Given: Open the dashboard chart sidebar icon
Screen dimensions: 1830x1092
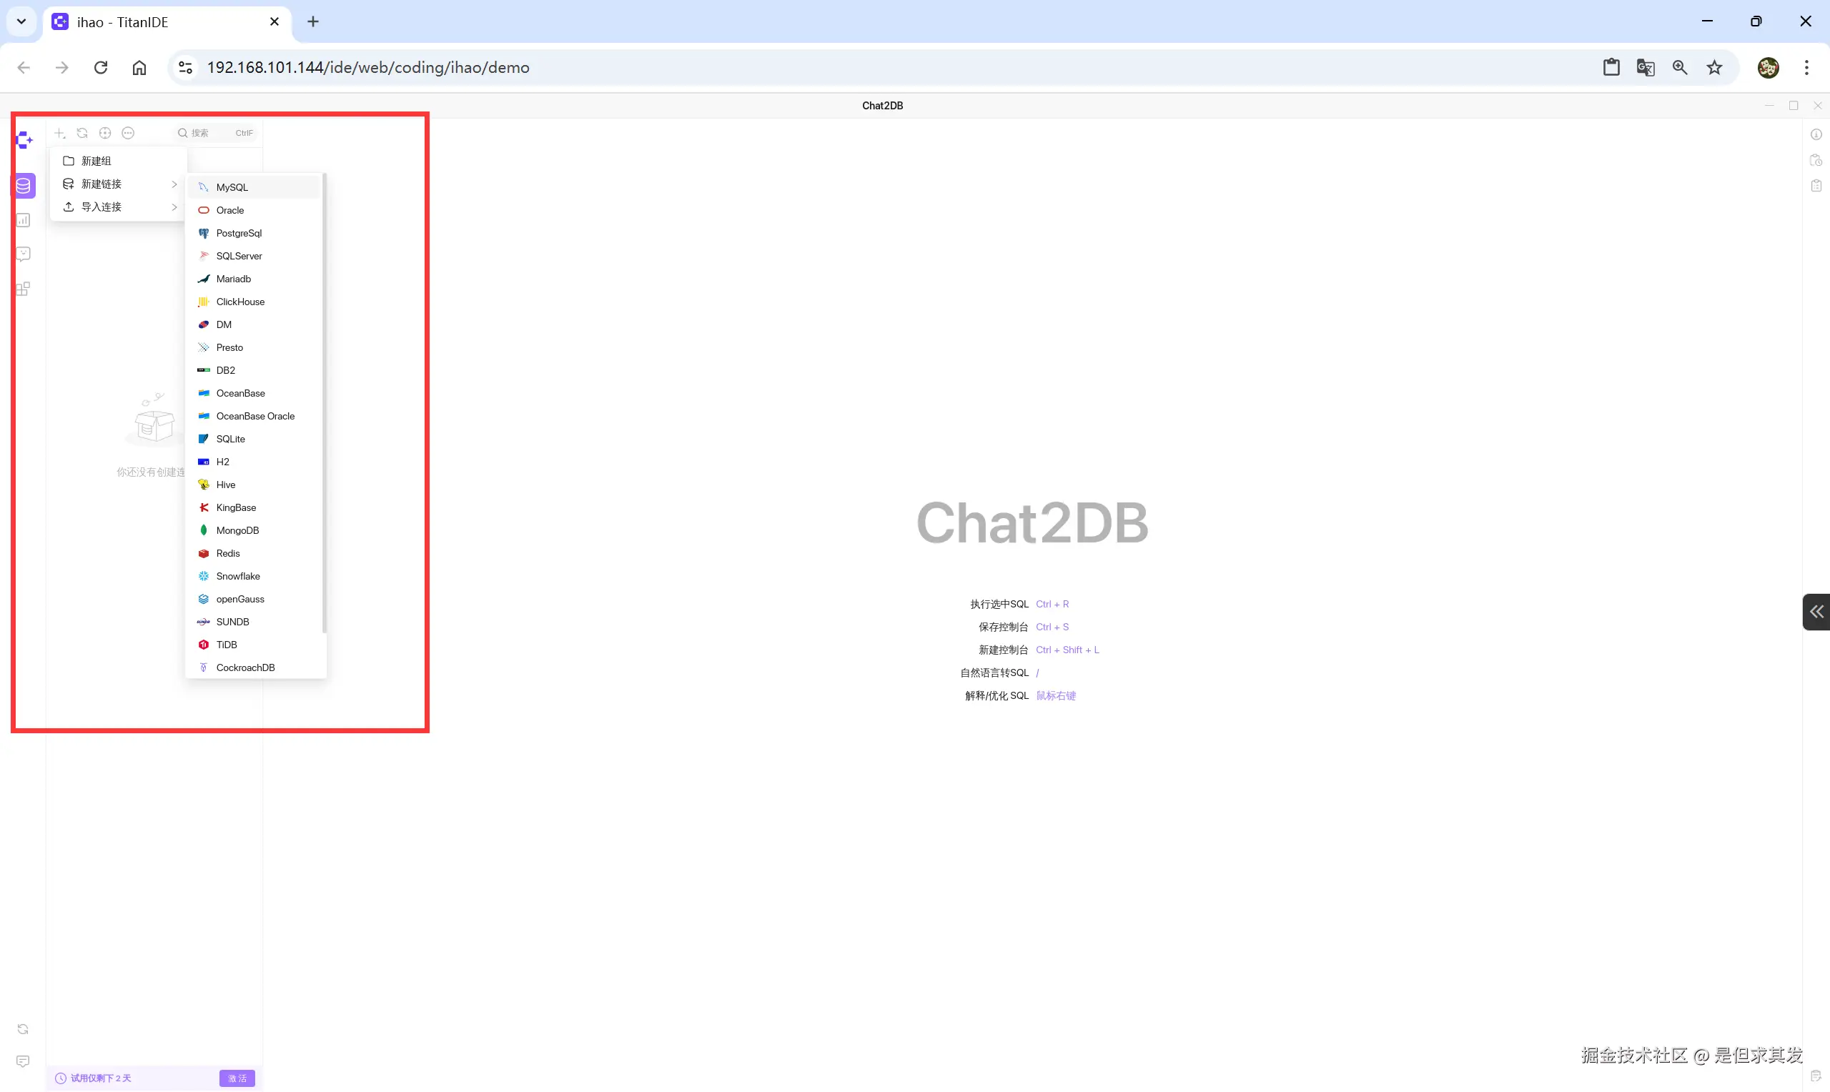Looking at the screenshot, I should tap(24, 220).
